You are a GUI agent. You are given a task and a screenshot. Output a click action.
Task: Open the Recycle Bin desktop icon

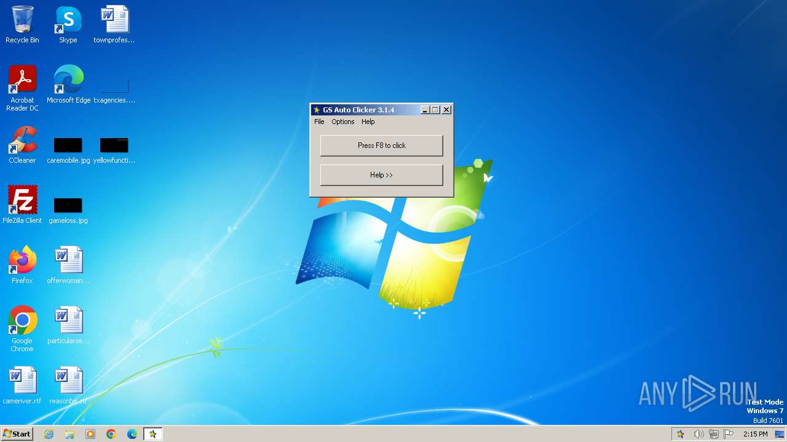22,25
